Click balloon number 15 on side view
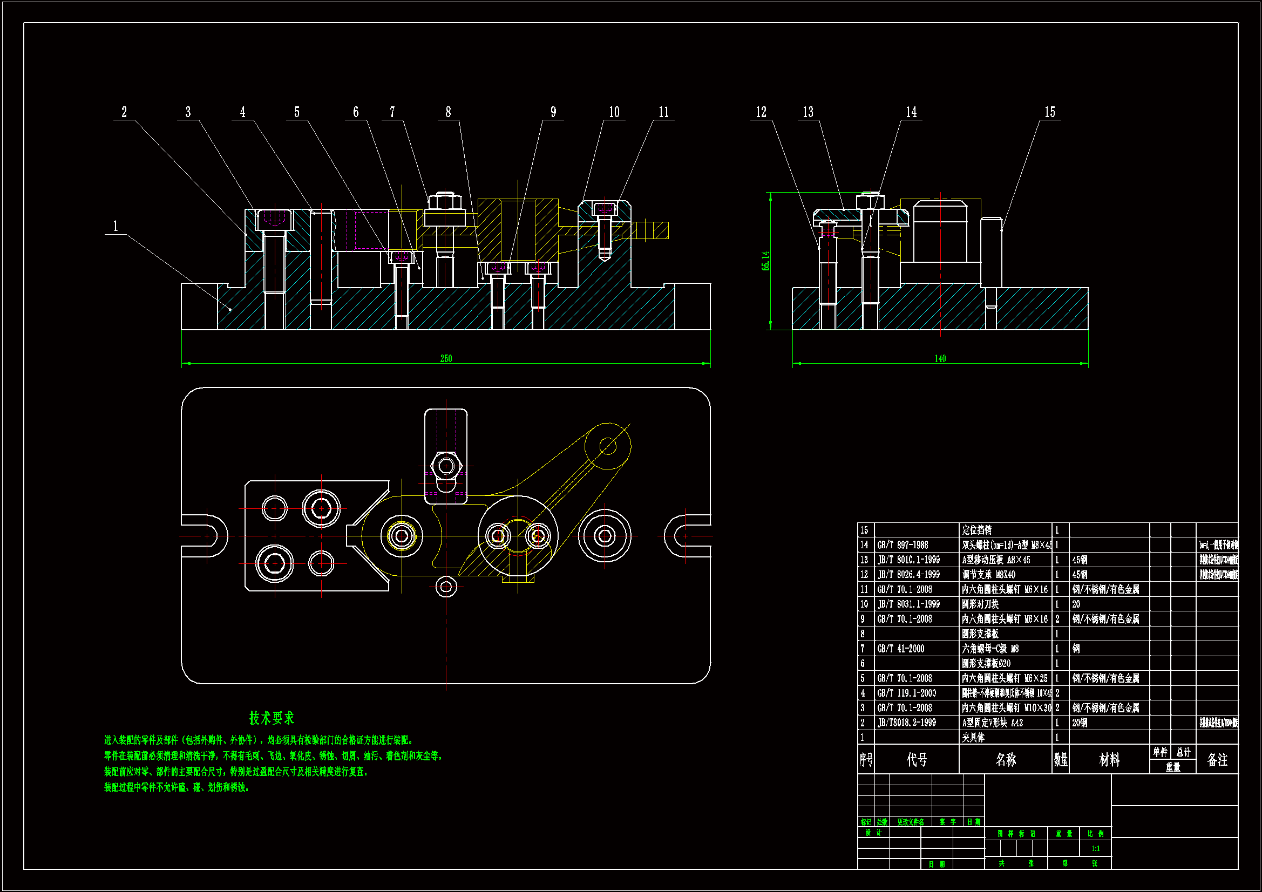The image size is (1262, 892). (x=1049, y=112)
